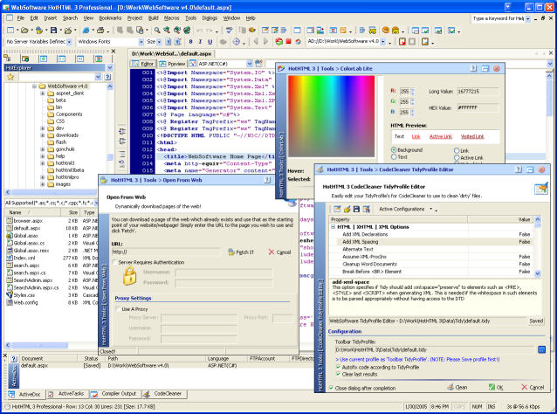Click the Save floppy disk toolbar icon

tap(53, 31)
